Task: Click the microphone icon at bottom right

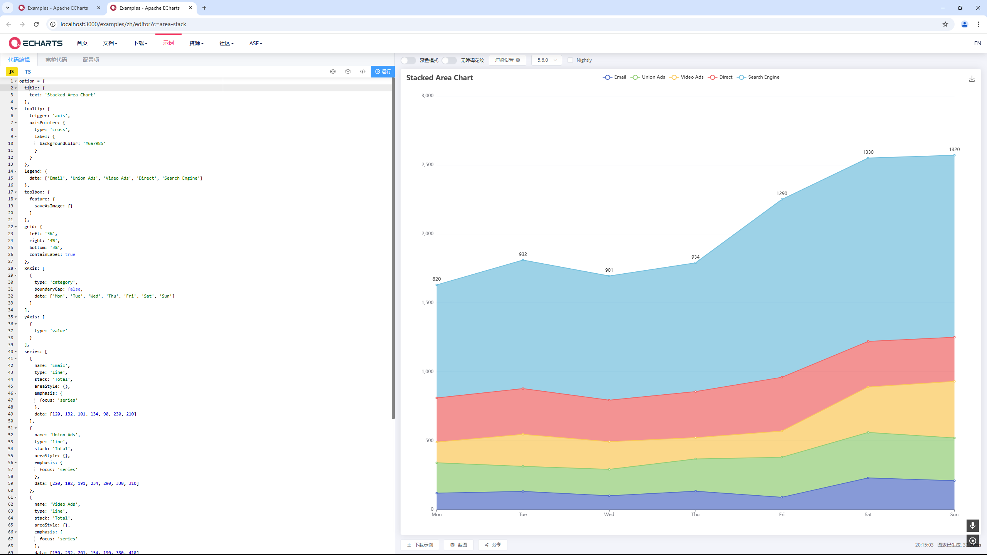Action: click(972, 525)
